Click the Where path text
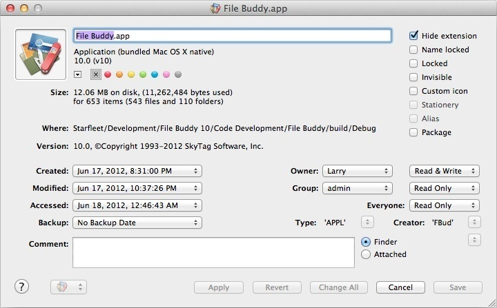The image size is (497, 308). (x=224, y=128)
